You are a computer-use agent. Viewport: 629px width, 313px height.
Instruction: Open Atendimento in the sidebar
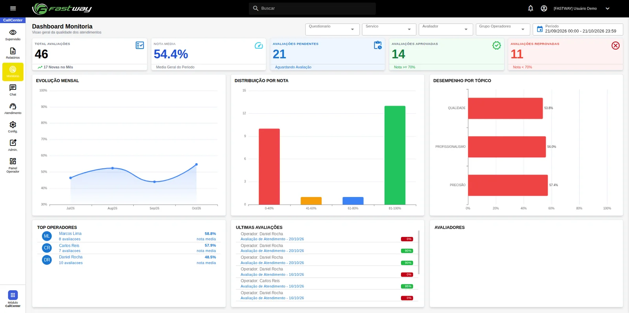coord(13,109)
